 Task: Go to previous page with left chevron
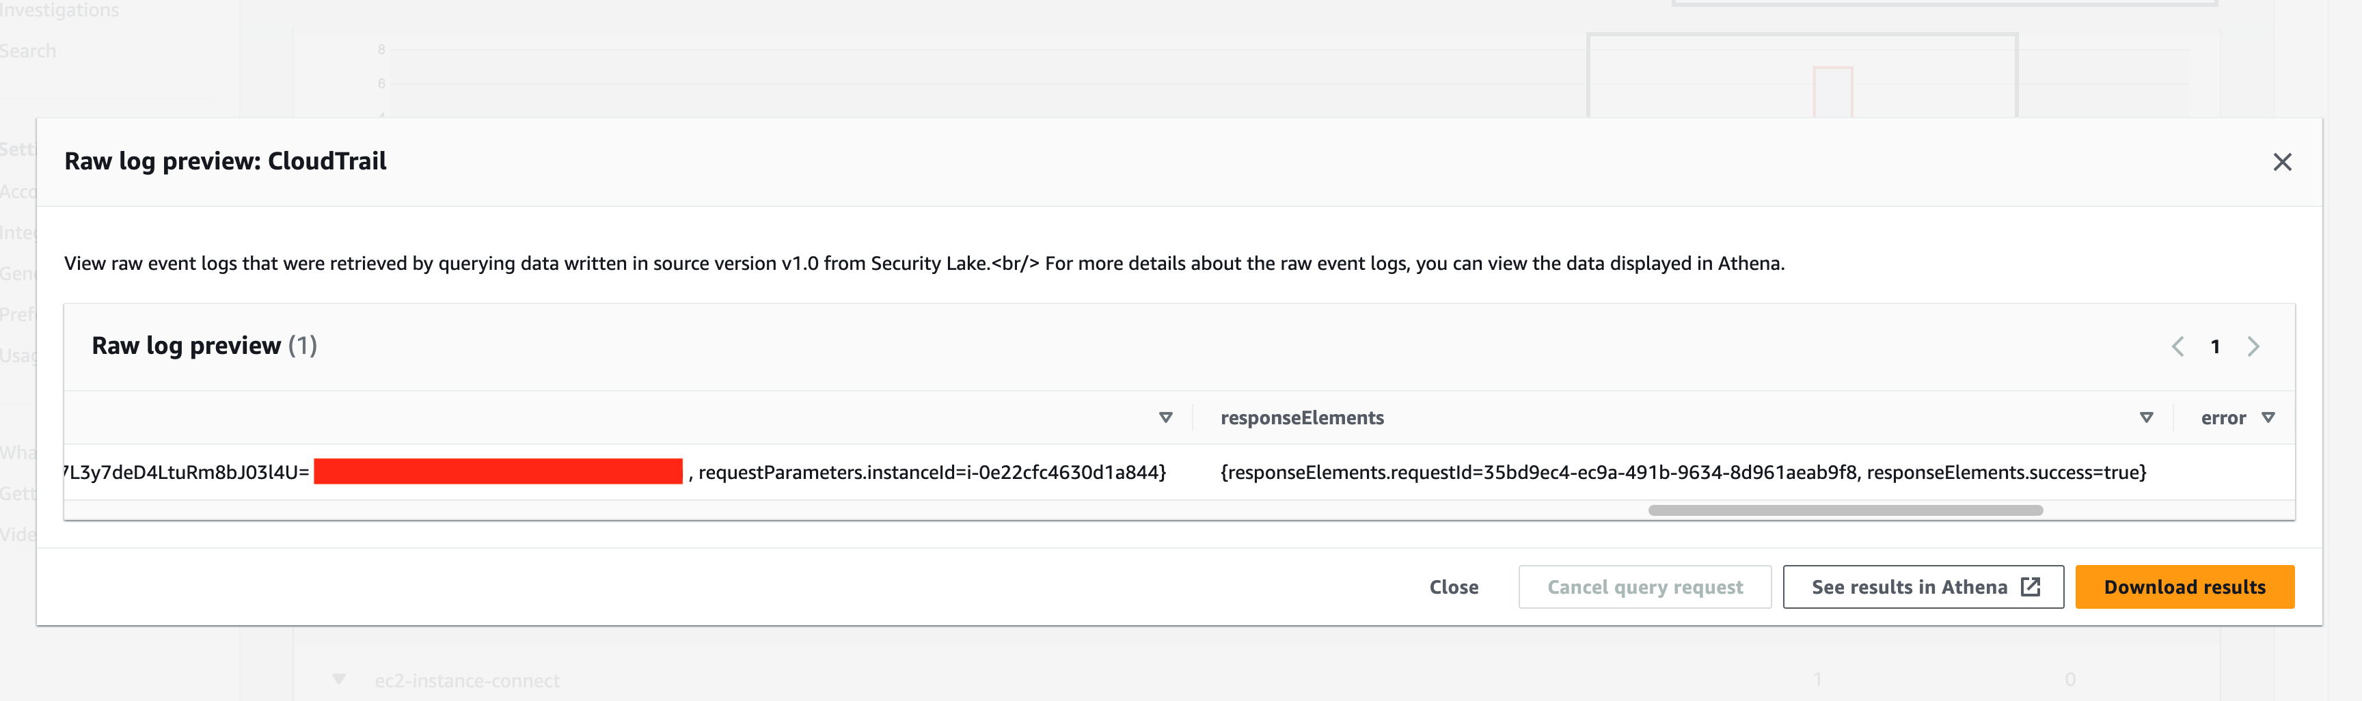pyautogui.click(x=2180, y=346)
